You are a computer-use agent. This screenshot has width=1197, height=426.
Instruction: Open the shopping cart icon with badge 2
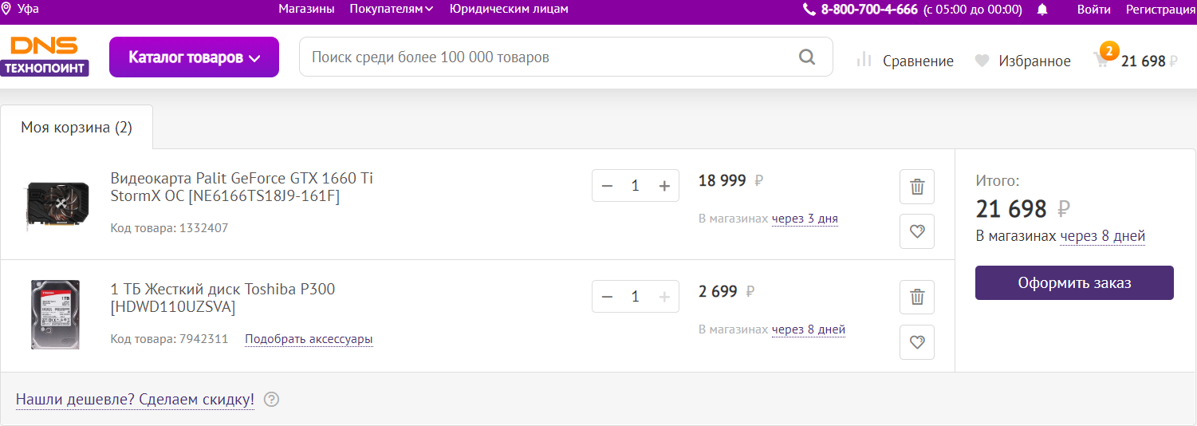tap(1104, 57)
